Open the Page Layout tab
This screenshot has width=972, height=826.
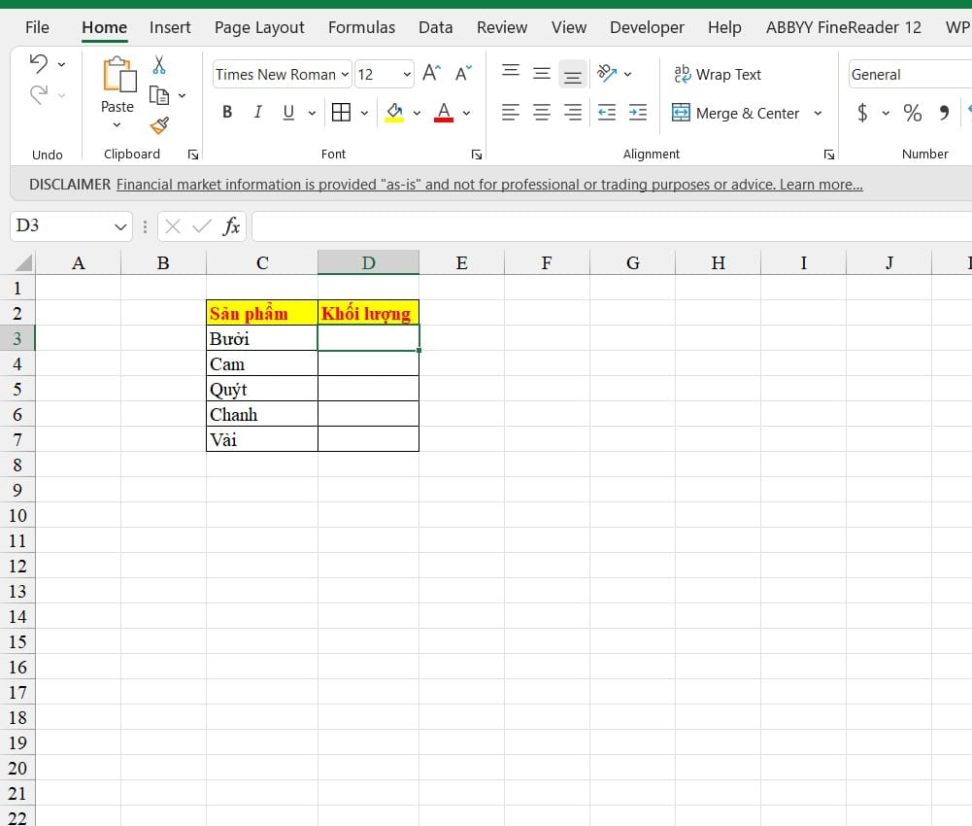259,28
